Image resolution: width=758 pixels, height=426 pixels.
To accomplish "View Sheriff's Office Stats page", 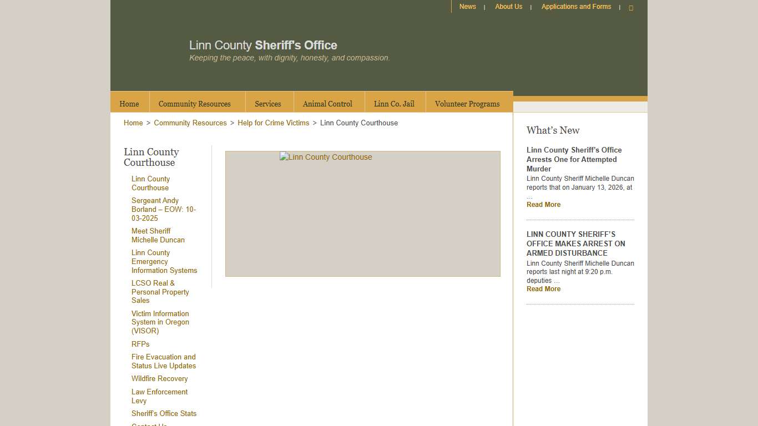I will click(x=164, y=413).
